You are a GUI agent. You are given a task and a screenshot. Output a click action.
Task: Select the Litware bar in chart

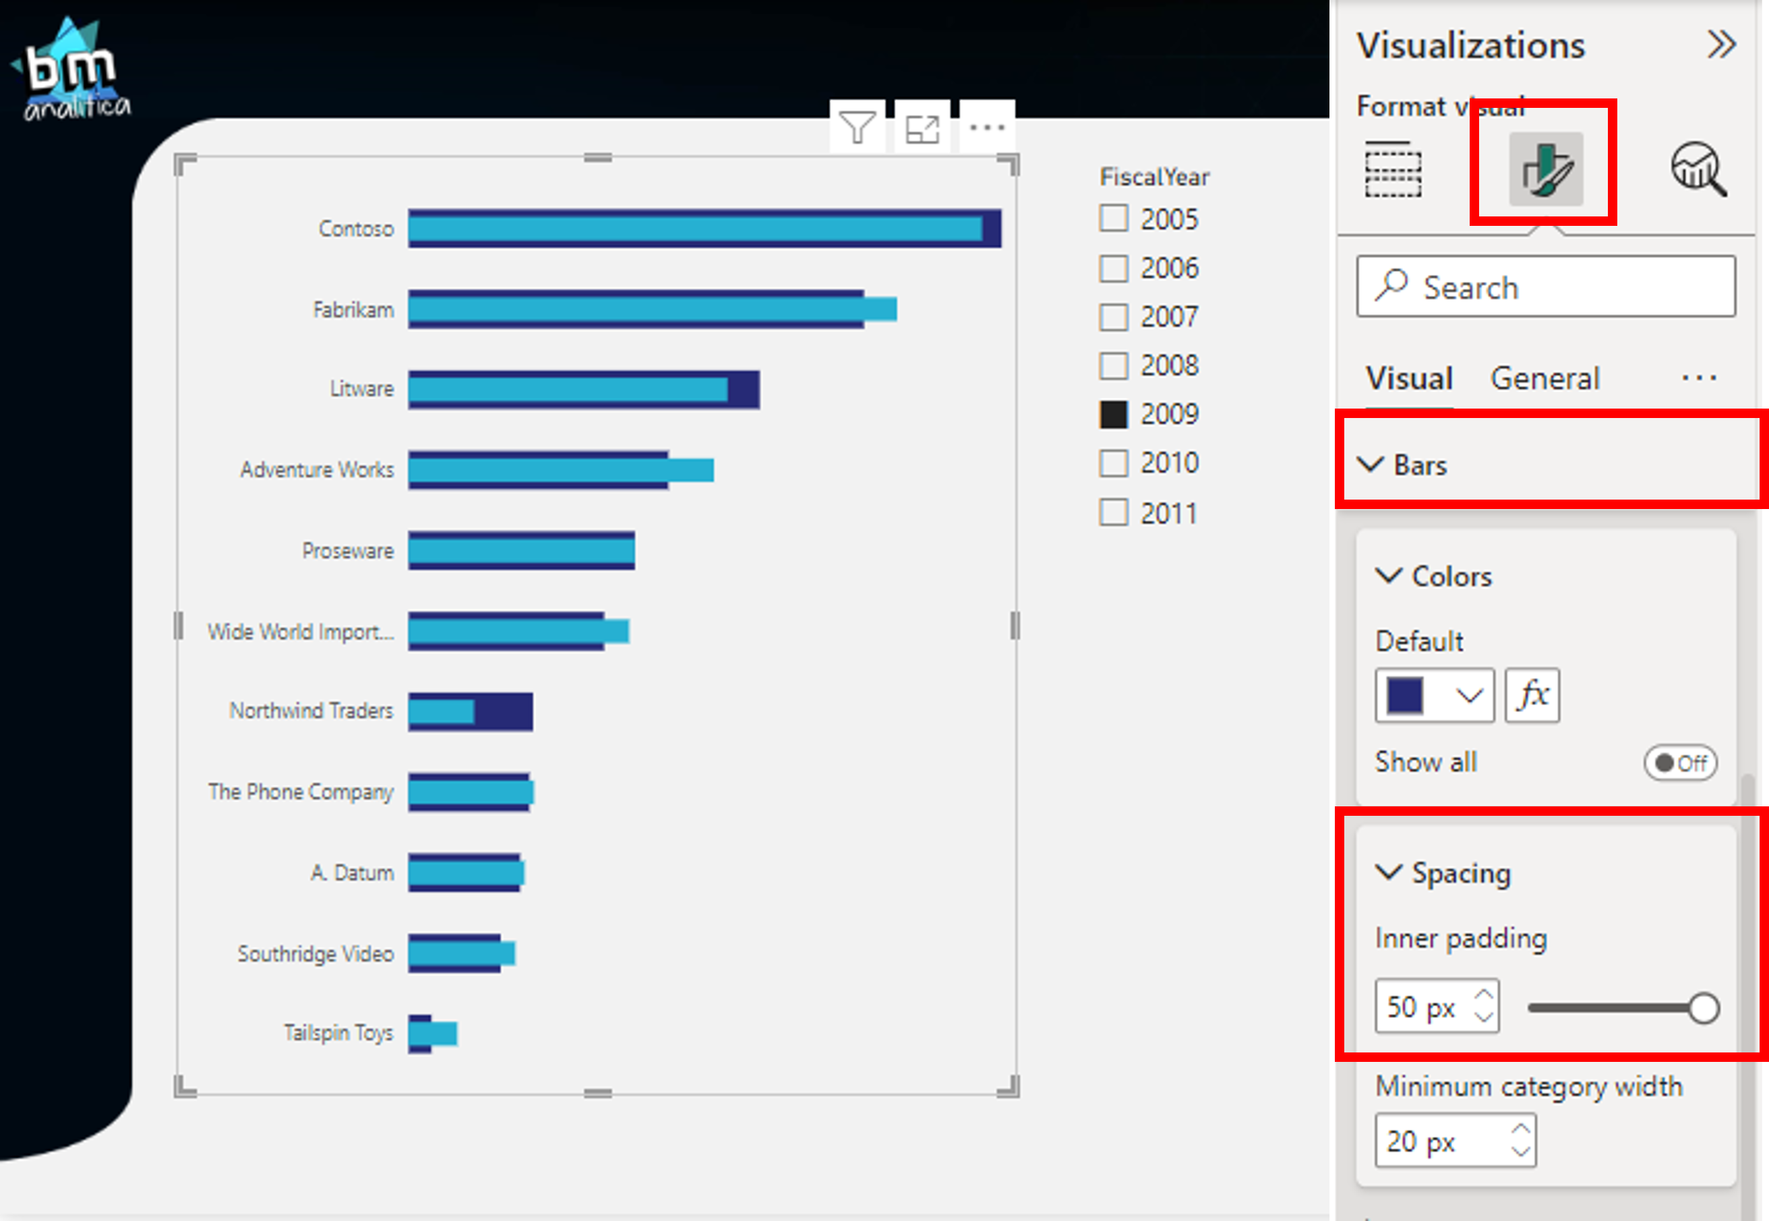point(584,390)
